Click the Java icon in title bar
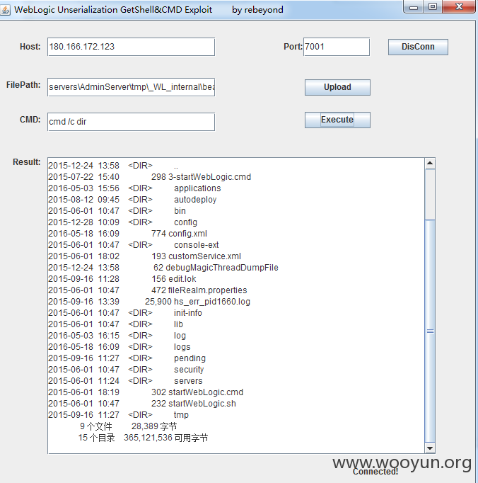The image size is (478, 483). tap(5, 10)
